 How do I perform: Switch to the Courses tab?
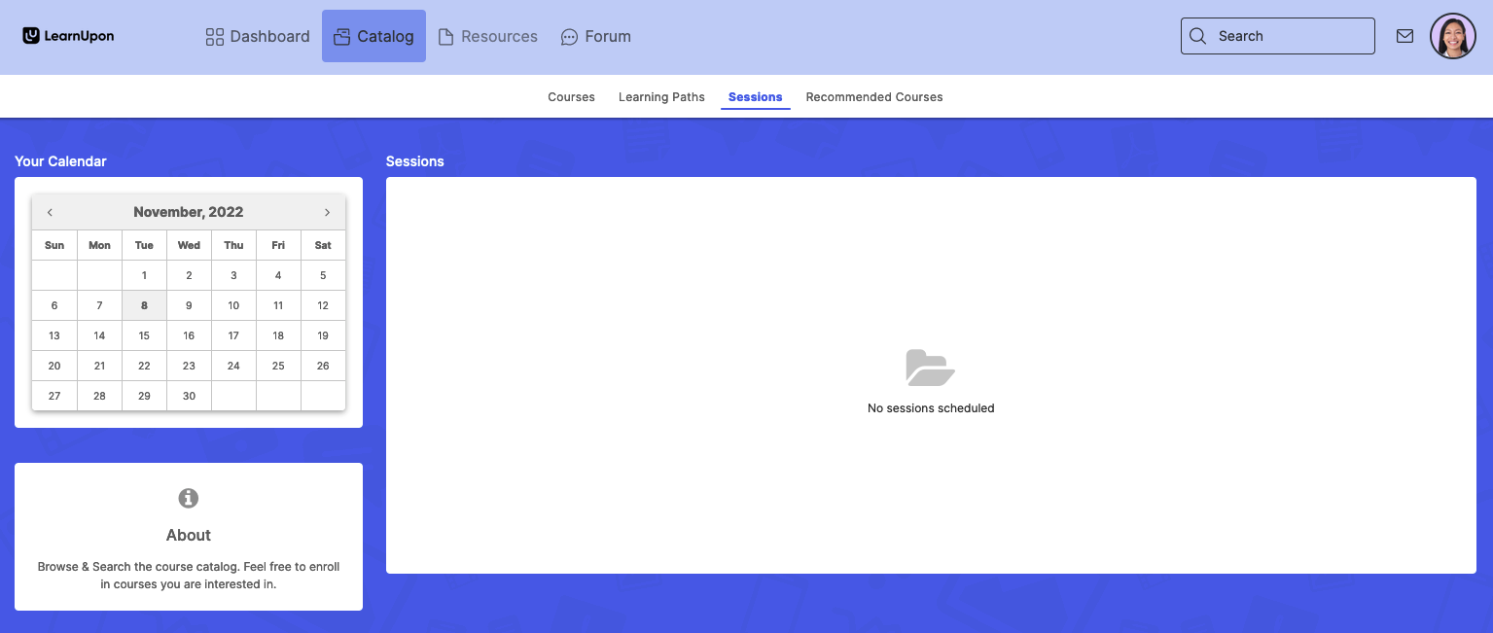(x=571, y=97)
